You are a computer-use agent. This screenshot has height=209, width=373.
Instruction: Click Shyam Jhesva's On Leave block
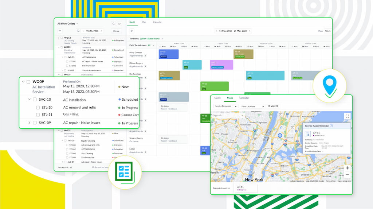173,139
